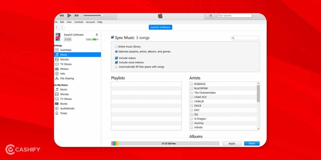The height and width of the screenshot is (160, 321).
Task: Open the Account menu
Action: (x=90, y=22)
